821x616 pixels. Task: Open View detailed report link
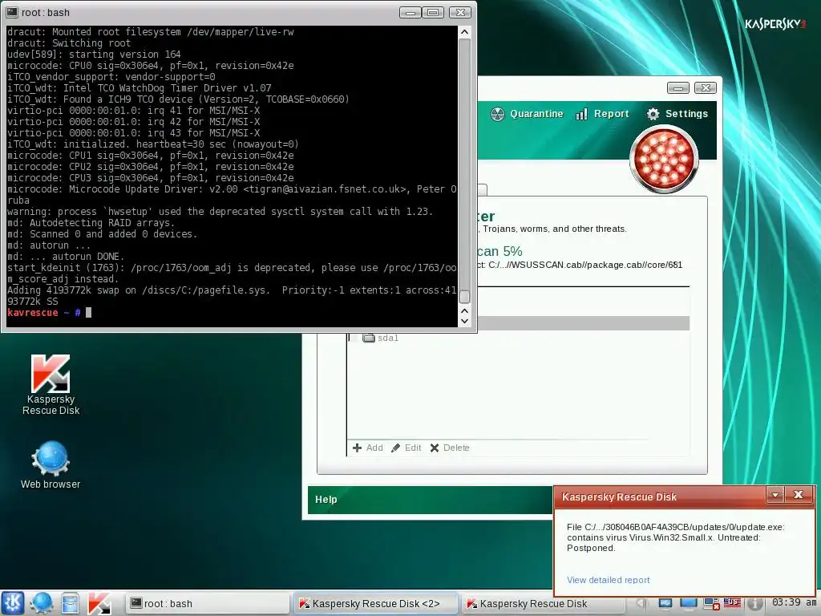[x=608, y=580]
